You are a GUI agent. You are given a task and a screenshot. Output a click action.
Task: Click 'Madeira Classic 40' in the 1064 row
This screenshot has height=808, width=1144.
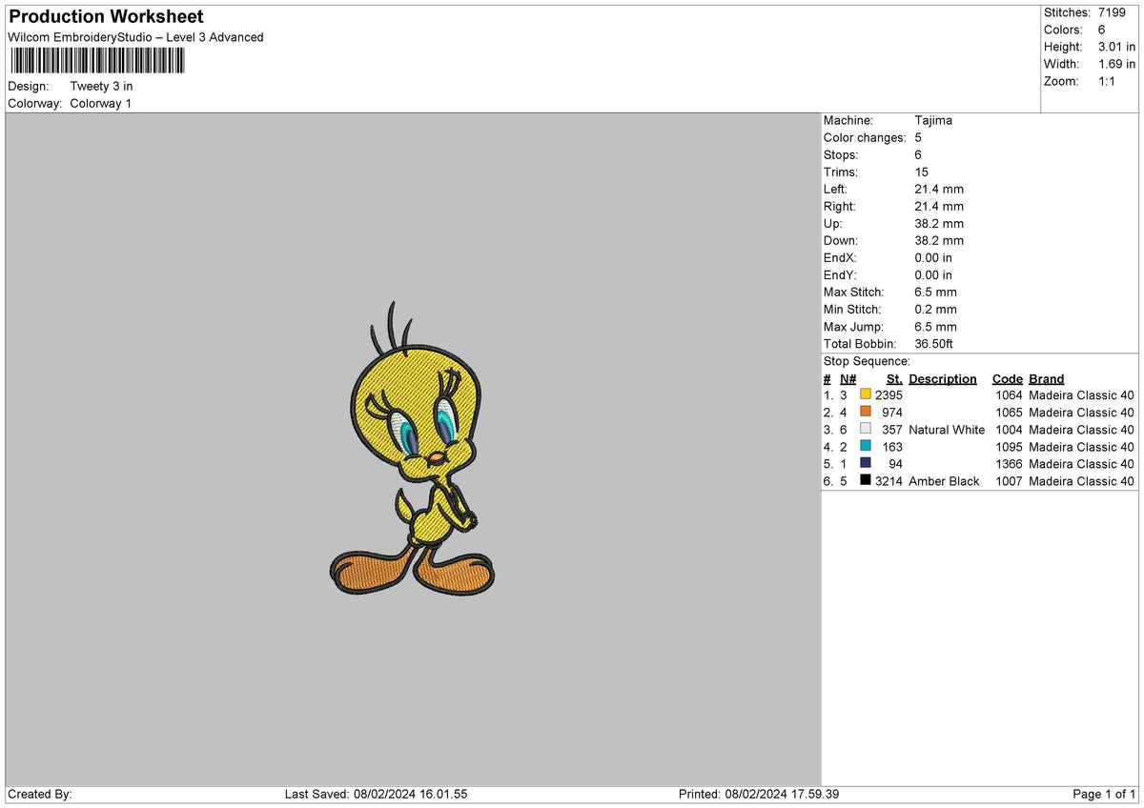tap(1082, 394)
